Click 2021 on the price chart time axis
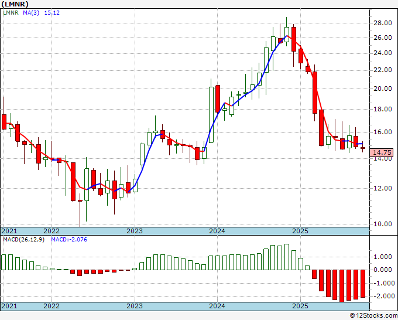Screen dimensions: 398x320 (9, 231)
